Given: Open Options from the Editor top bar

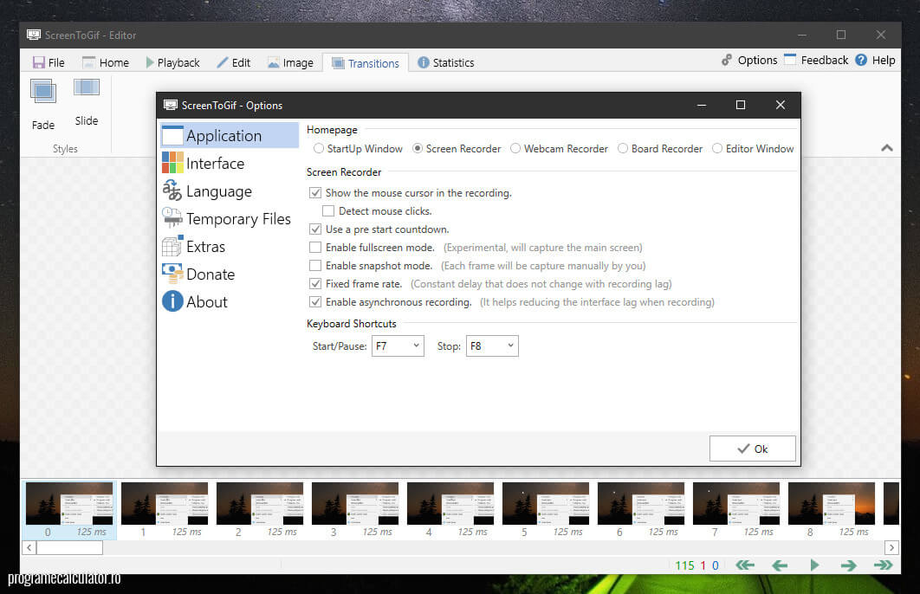Looking at the screenshot, I should pyautogui.click(x=749, y=61).
